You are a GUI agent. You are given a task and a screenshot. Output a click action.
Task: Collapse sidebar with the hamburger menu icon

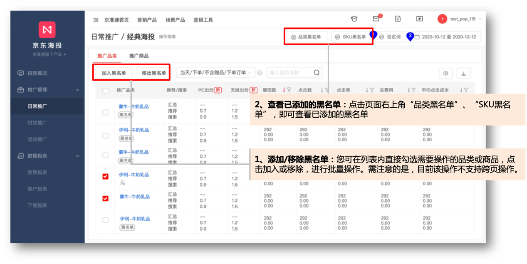click(x=96, y=20)
